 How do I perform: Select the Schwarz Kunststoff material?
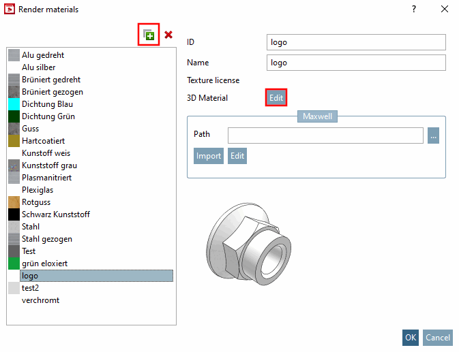[56, 214]
